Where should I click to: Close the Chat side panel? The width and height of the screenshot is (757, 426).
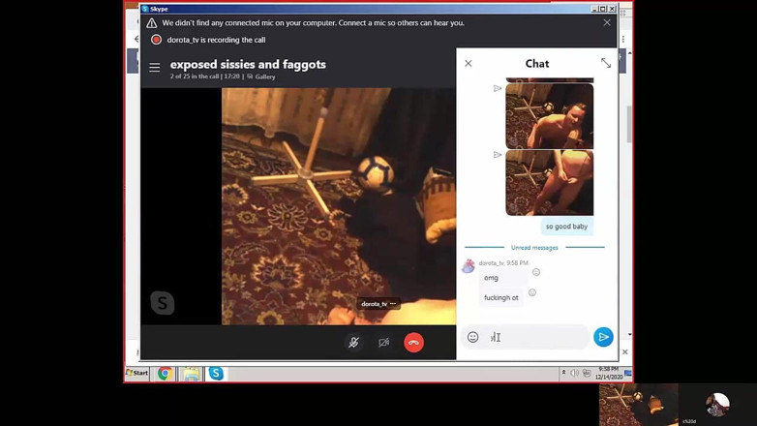(469, 63)
